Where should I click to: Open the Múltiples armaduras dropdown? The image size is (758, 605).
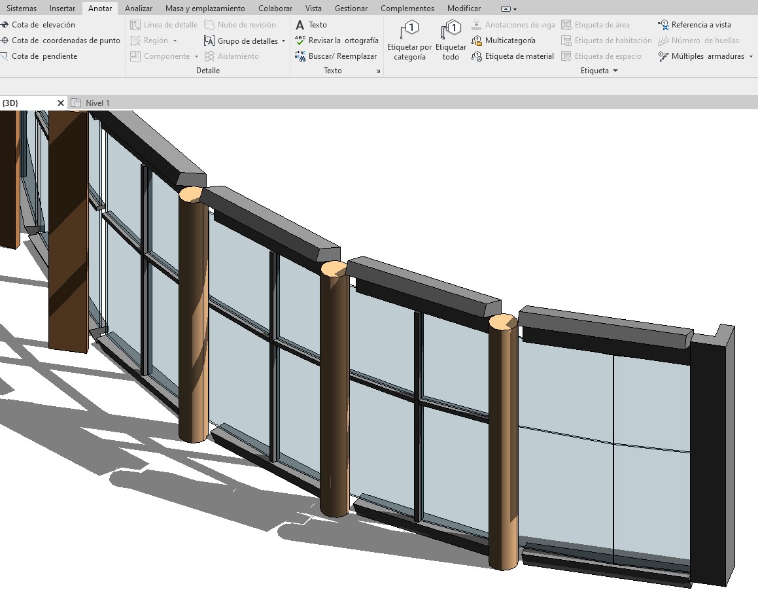(x=751, y=57)
